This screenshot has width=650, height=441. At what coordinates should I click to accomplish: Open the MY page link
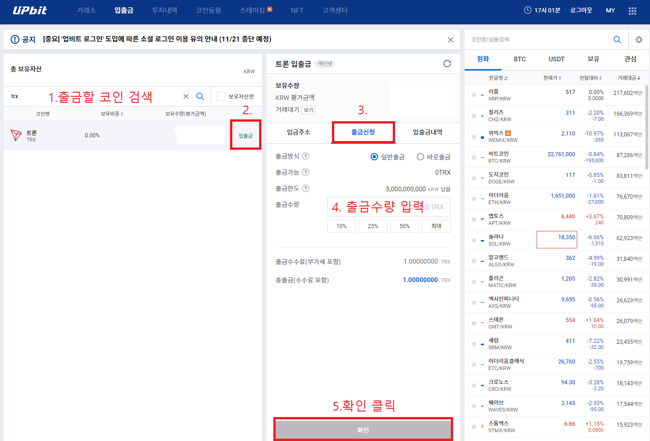point(610,10)
